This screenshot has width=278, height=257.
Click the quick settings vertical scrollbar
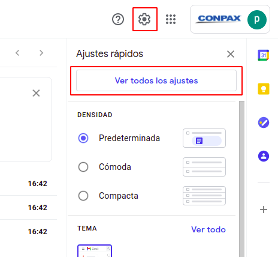coord(241,179)
